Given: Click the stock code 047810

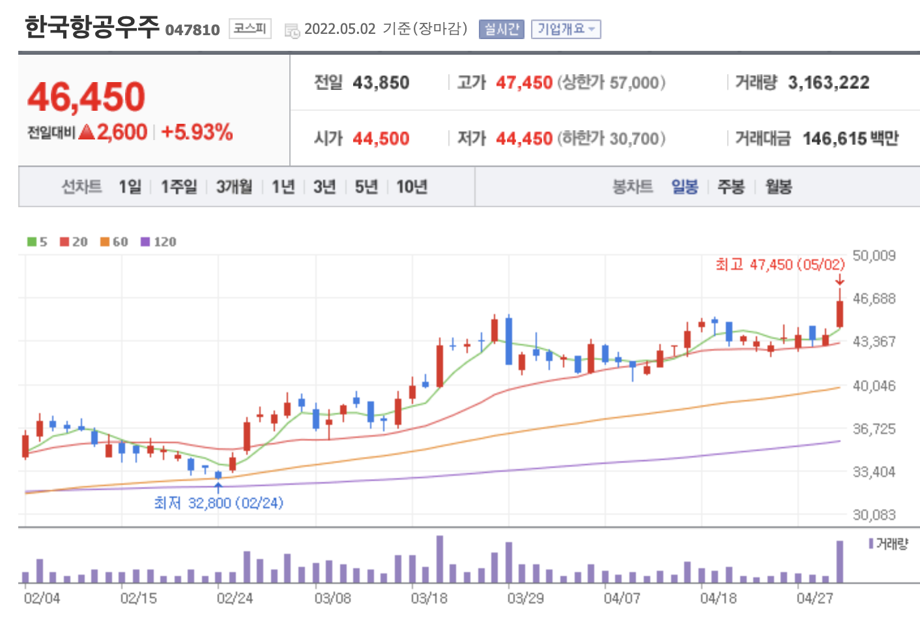Looking at the screenshot, I should point(193,30).
